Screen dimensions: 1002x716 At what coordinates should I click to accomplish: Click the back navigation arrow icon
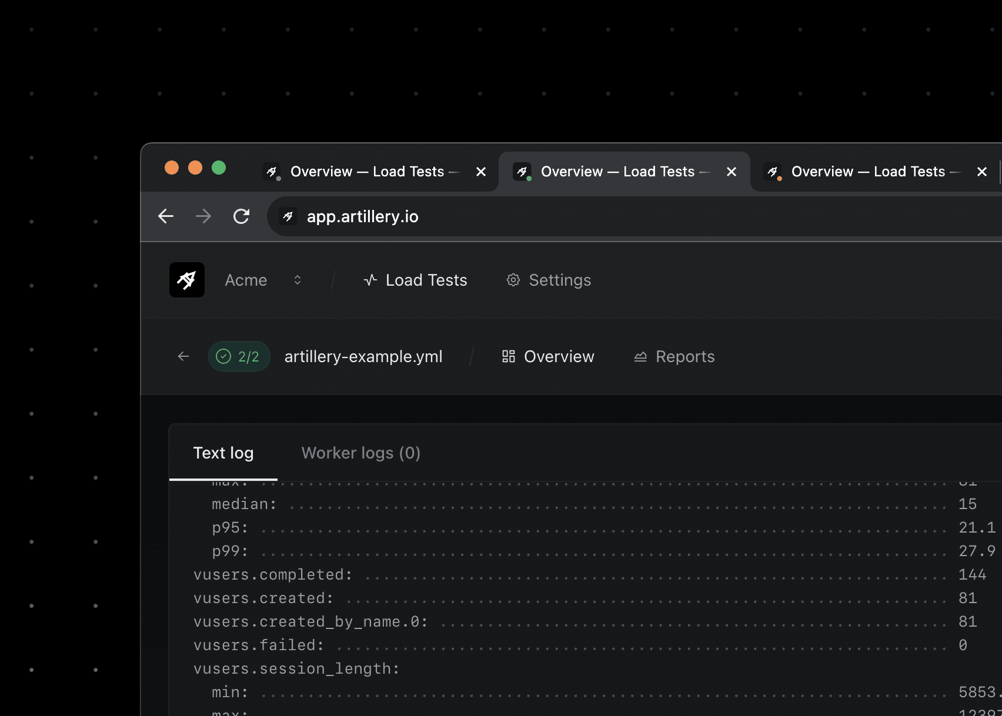click(x=166, y=216)
